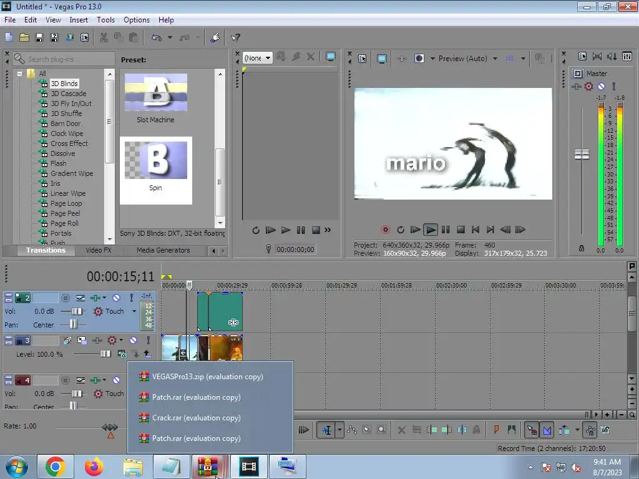Adjust the track 2 pan slider
Viewport: 639px width, 479px height.
73,324
